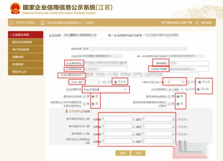The width and height of the screenshot is (223, 161).
Task: Select 不公示 for female employee count
Action: point(200,82)
